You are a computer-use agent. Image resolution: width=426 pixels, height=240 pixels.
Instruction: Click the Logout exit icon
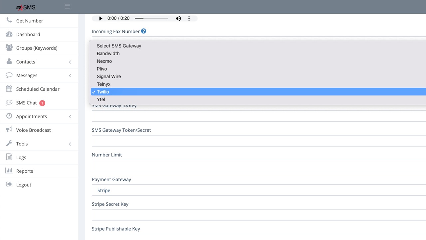tap(9, 184)
